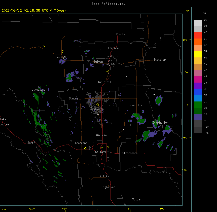Select the magenta 39-42 dBZ legend swatch

[x=198, y=80]
